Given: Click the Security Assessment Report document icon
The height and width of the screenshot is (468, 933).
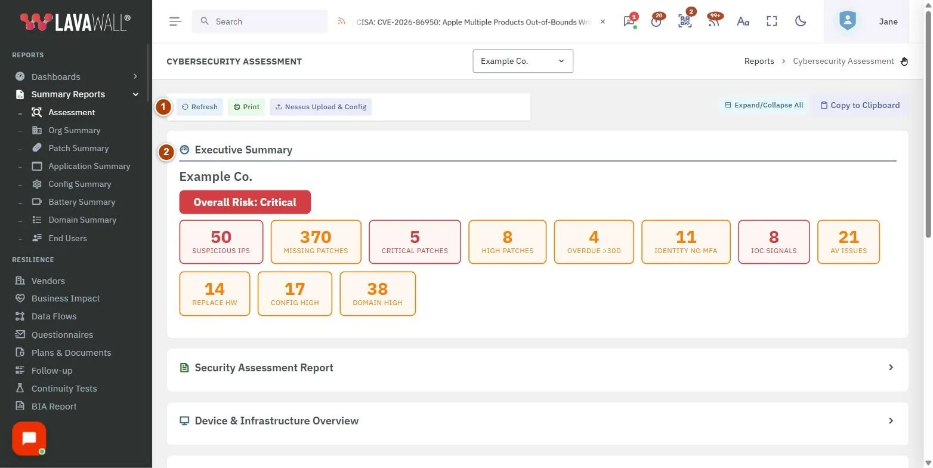Looking at the screenshot, I should point(184,368).
